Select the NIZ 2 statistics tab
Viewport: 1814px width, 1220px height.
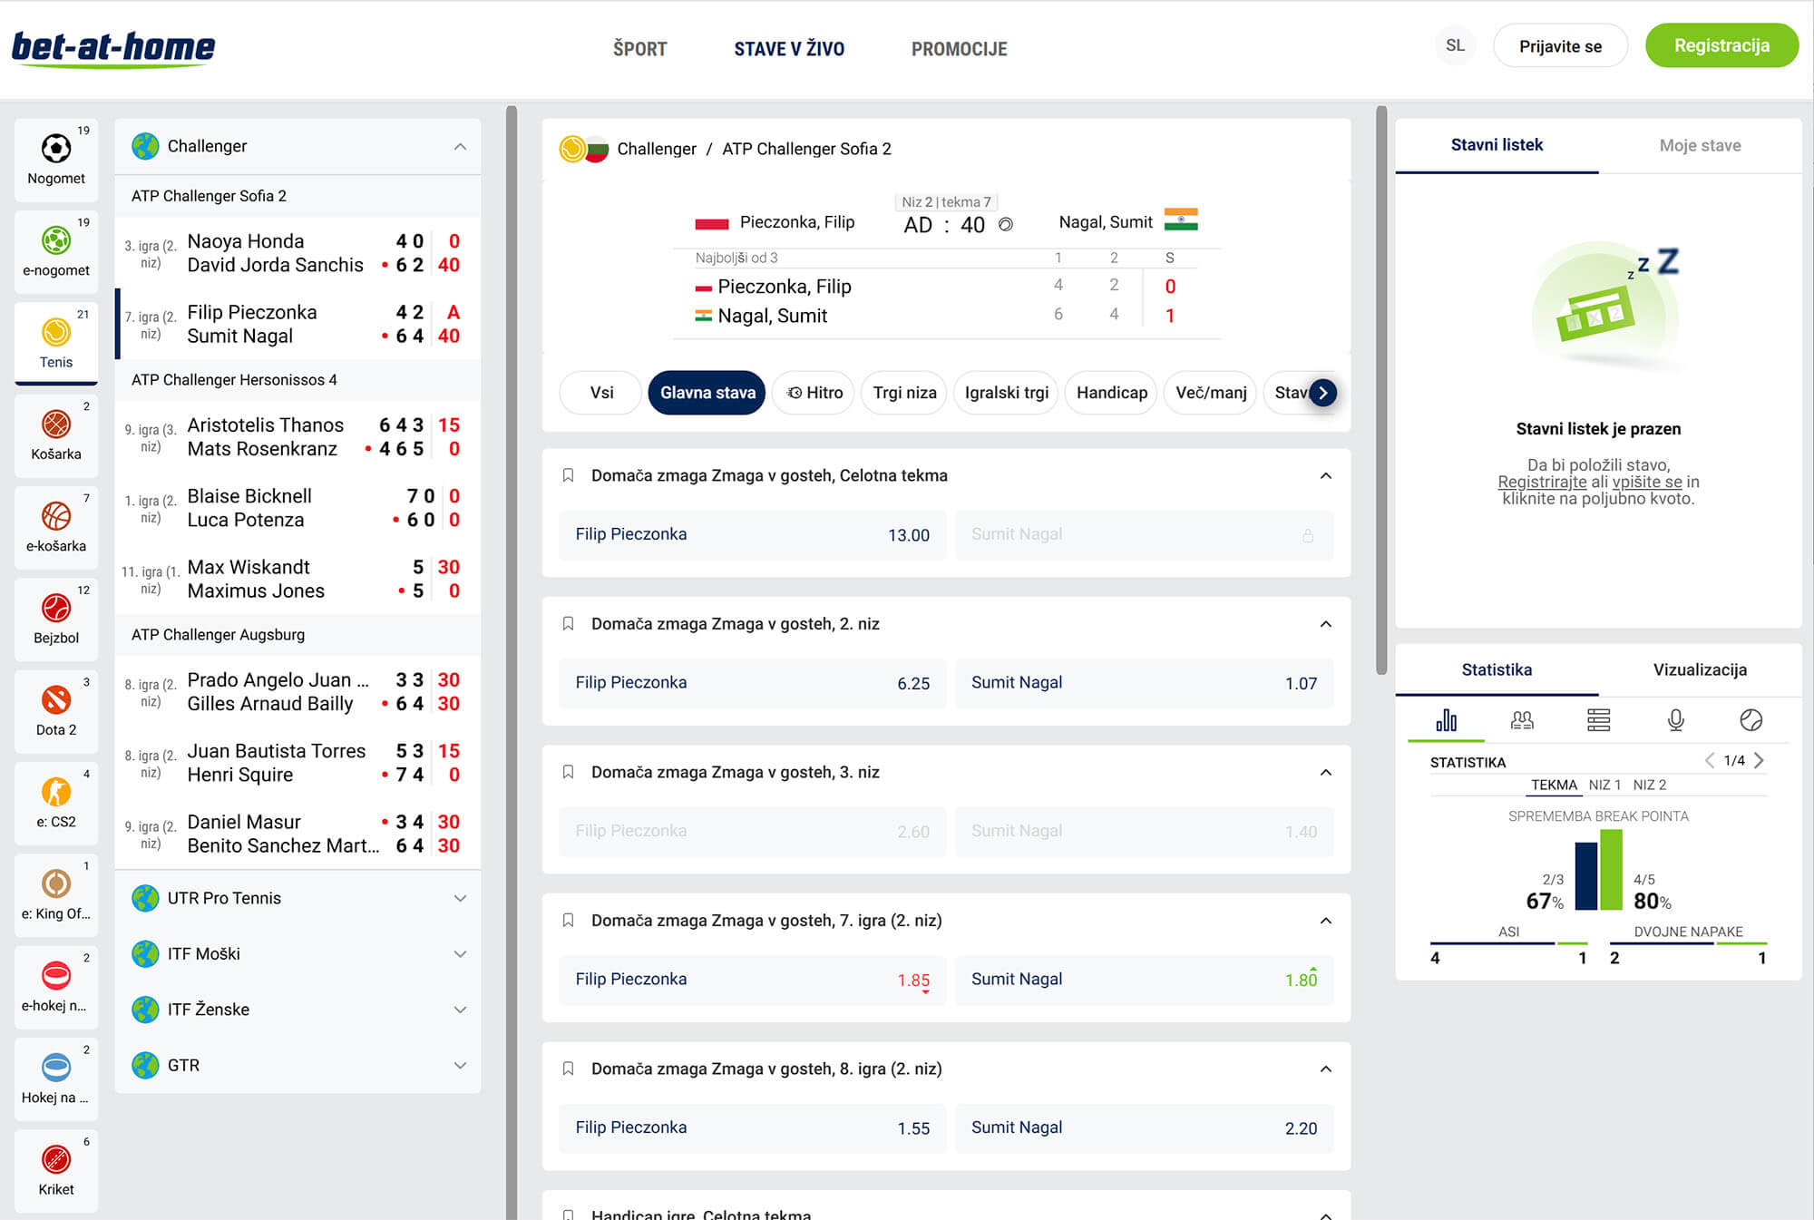tap(1650, 785)
